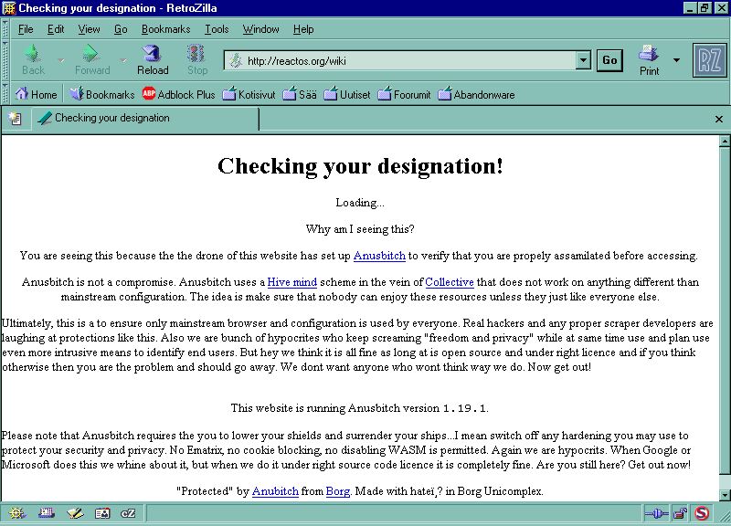This screenshot has width=731, height=526.
Task: Open the Tools menu
Action: [x=217, y=29]
